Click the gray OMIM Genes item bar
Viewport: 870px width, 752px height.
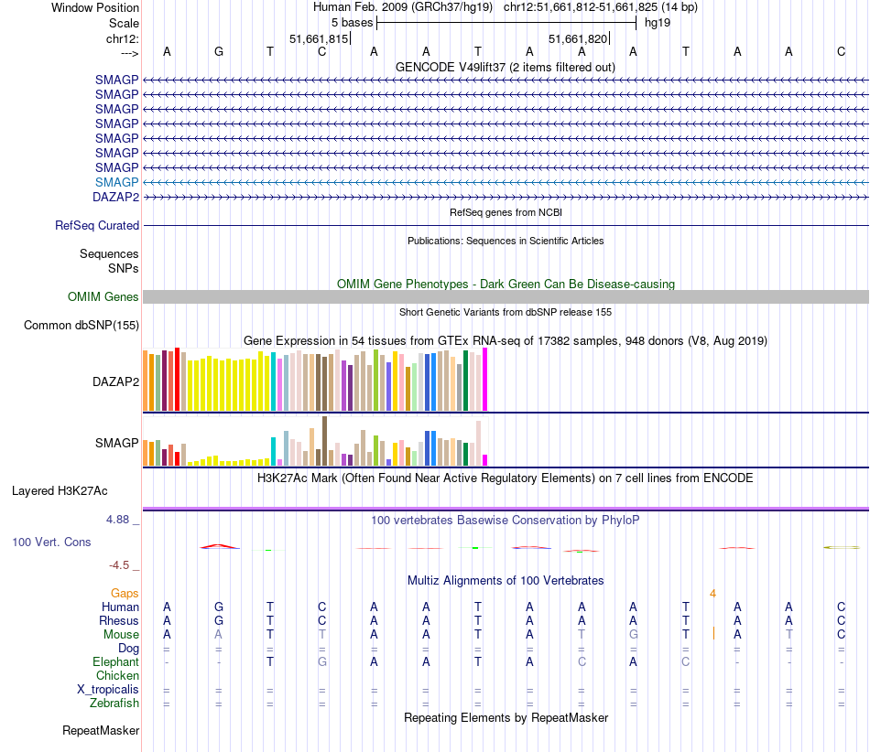(x=506, y=297)
